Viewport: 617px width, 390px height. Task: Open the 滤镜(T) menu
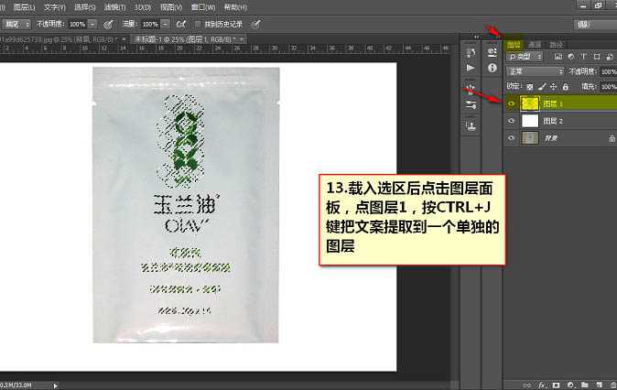pyautogui.click(x=111, y=6)
